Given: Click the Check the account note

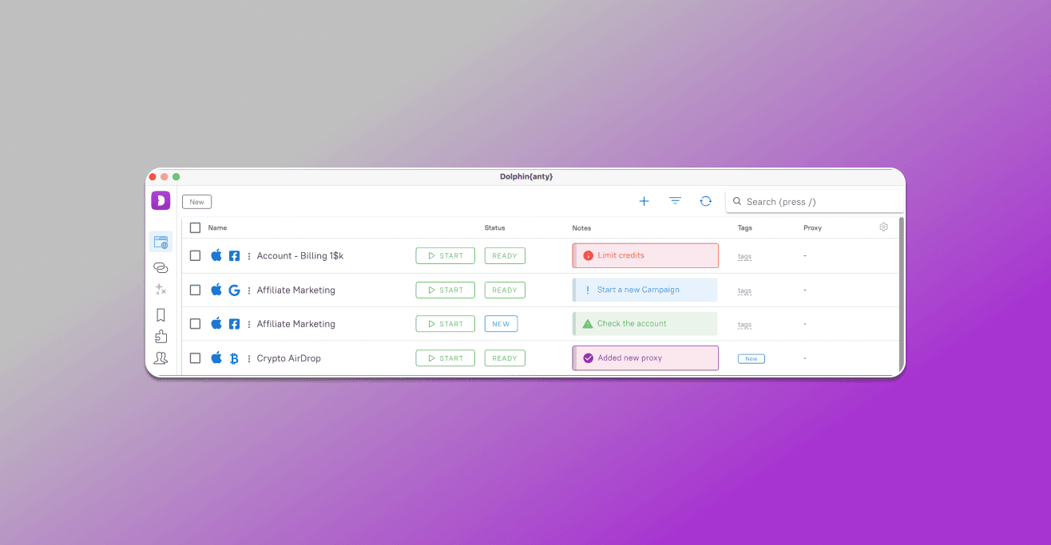Looking at the screenshot, I should 645,323.
